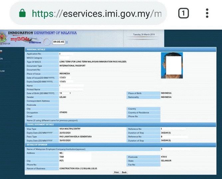Click the Pas Lawatan Kerja Sementara value

(x=75, y=136)
